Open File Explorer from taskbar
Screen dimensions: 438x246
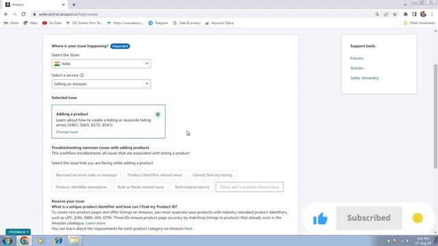click(x=75, y=241)
